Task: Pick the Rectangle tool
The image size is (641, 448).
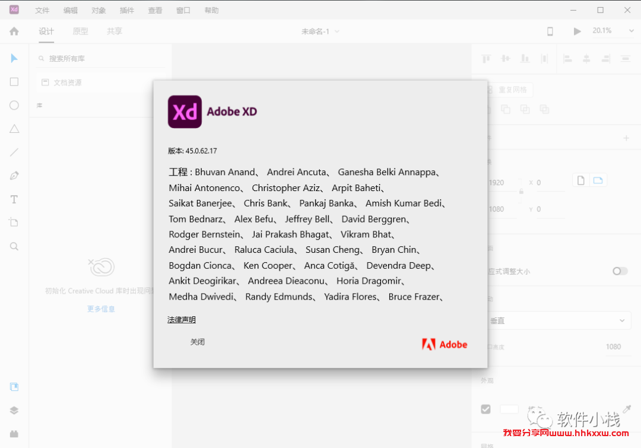Action: click(x=14, y=82)
